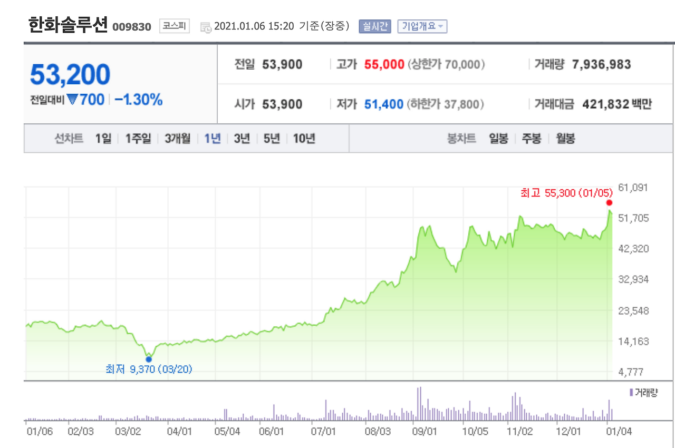Click the 61,091 price axis label
Screen dimensions: 675x448
[x=633, y=187]
